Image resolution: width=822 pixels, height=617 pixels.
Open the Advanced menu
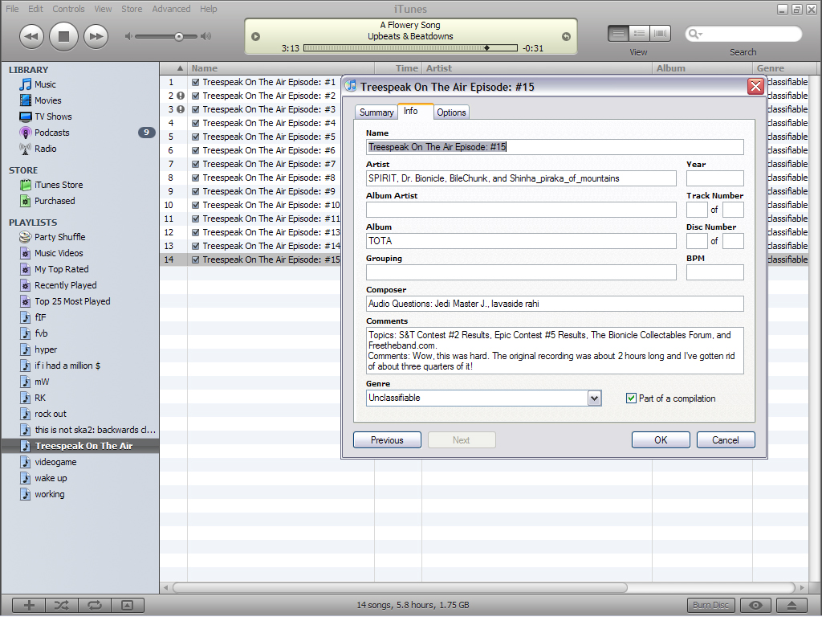(x=172, y=9)
